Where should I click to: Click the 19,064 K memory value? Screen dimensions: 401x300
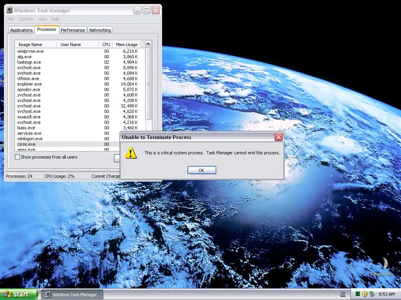pos(129,84)
